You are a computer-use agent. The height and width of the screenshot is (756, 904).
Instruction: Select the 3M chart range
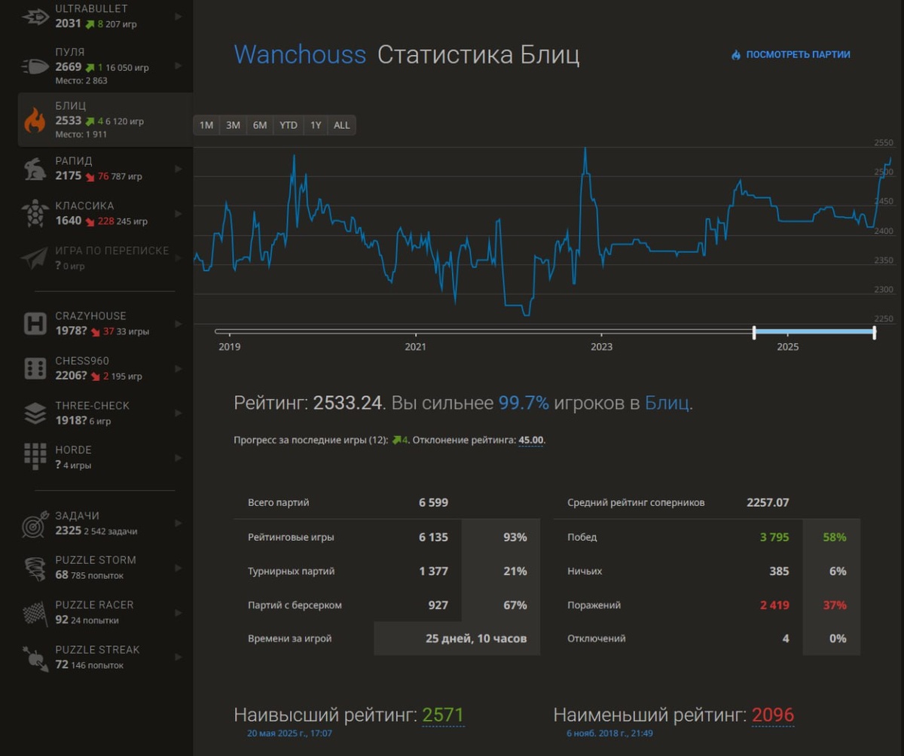tap(234, 125)
